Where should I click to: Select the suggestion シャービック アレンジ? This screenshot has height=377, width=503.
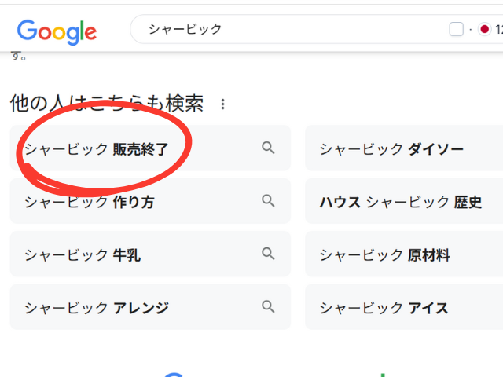150,307
